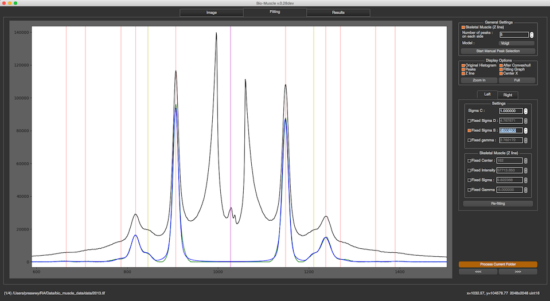
Task: Click the Fixed gamma value field
Action: point(511,140)
